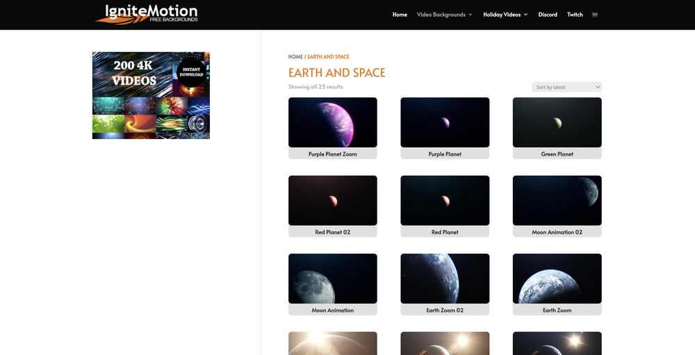Open the Twitch menu link
Image resolution: width=695 pixels, height=355 pixels.
pos(575,15)
